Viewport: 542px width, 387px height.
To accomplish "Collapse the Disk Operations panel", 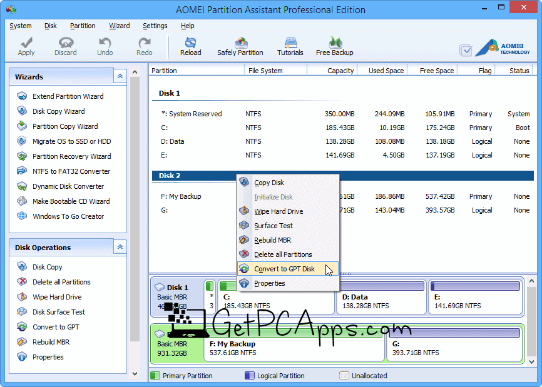I will pos(120,246).
